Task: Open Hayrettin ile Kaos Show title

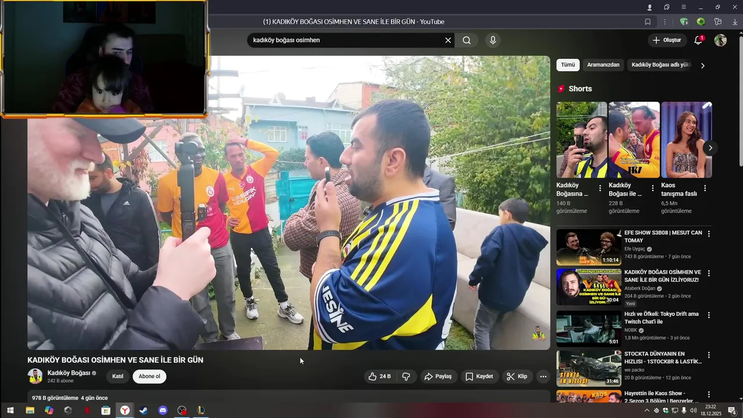Action: point(662,397)
